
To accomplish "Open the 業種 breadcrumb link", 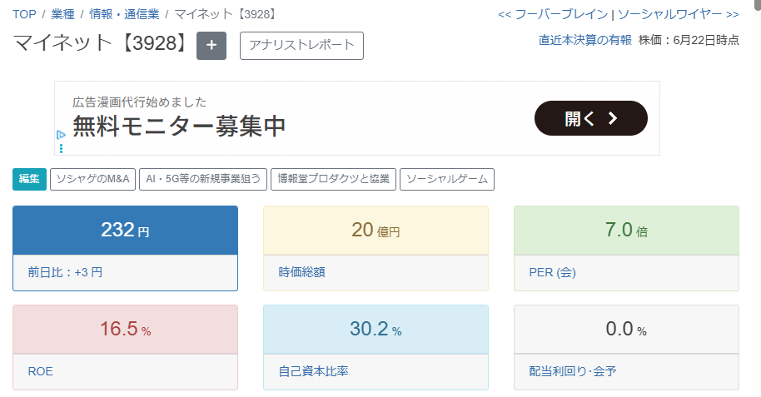I will coord(62,14).
